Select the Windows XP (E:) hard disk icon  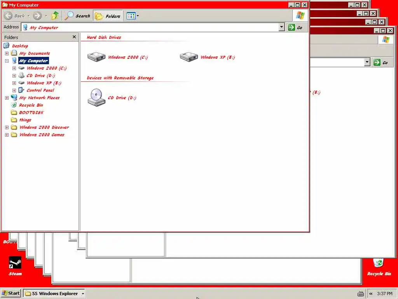point(189,57)
